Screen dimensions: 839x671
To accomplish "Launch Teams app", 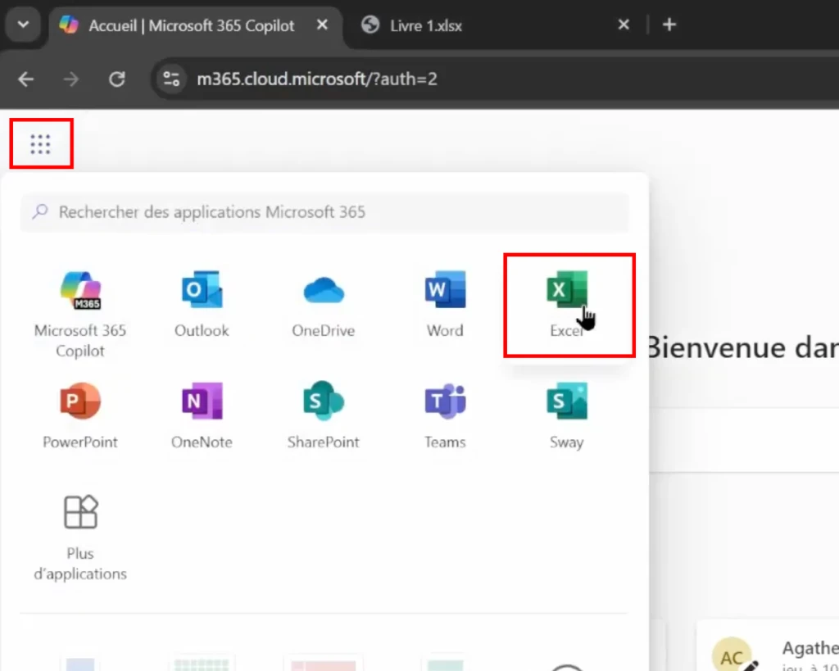I will 445,415.
